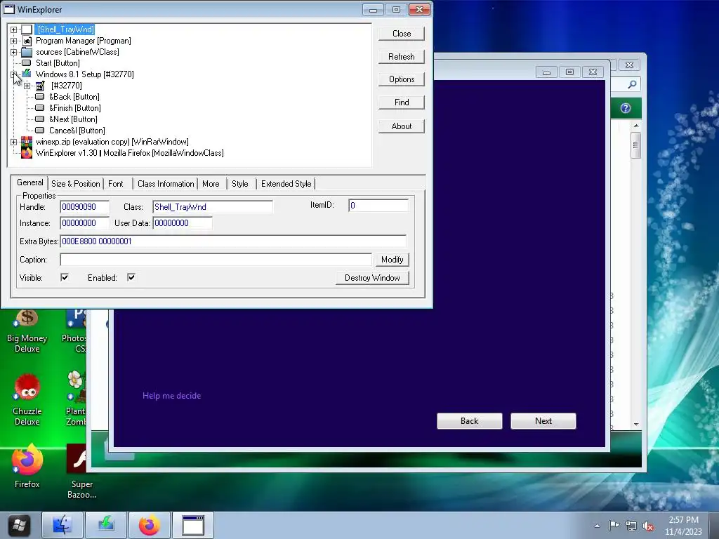Expand the [#32770] child node
The image size is (719, 539).
coord(27,86)
